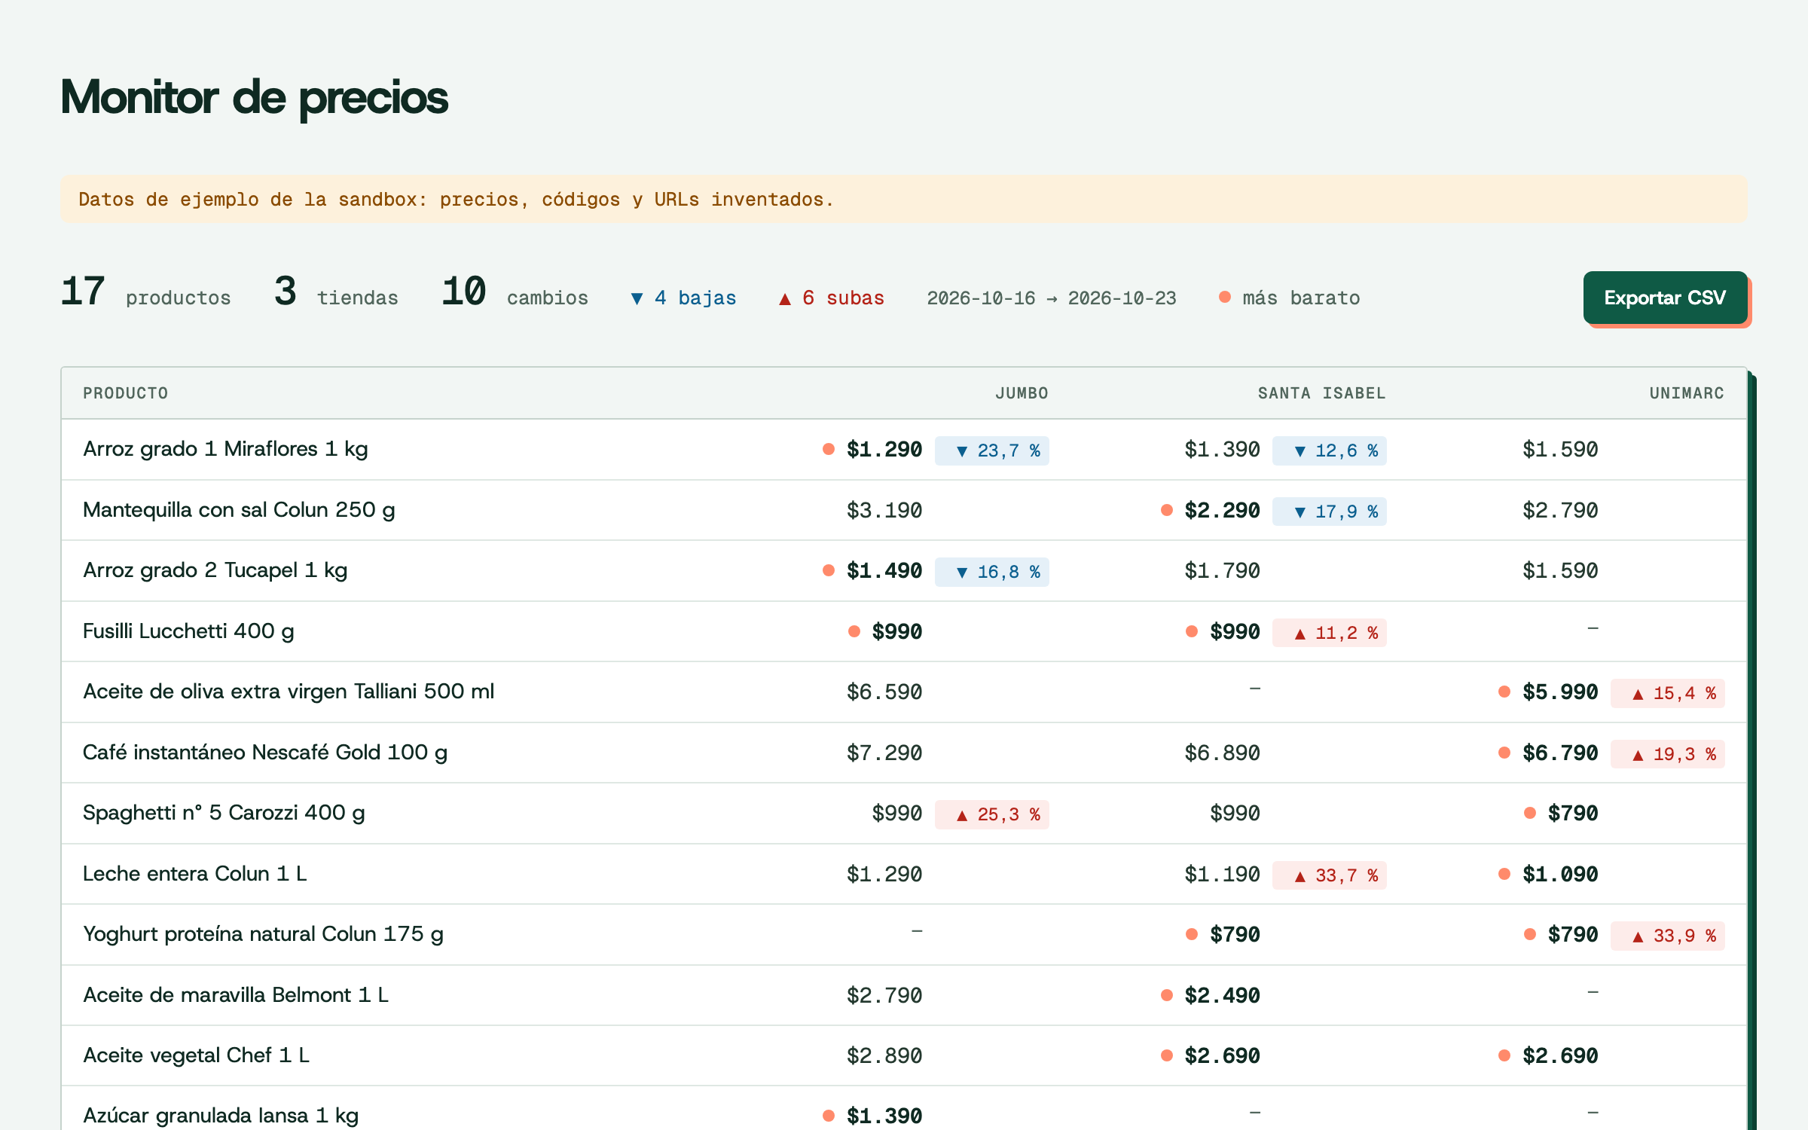The width and height of the screenshot is (1808, 1130).
Task: Click the 15,4 % rise badge
Action: (x=1668, y=693)
